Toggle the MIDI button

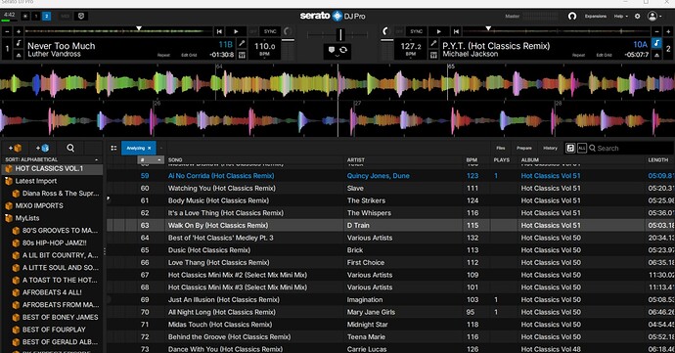65,16
